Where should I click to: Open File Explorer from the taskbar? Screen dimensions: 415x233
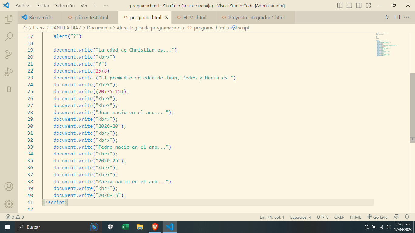140,227
